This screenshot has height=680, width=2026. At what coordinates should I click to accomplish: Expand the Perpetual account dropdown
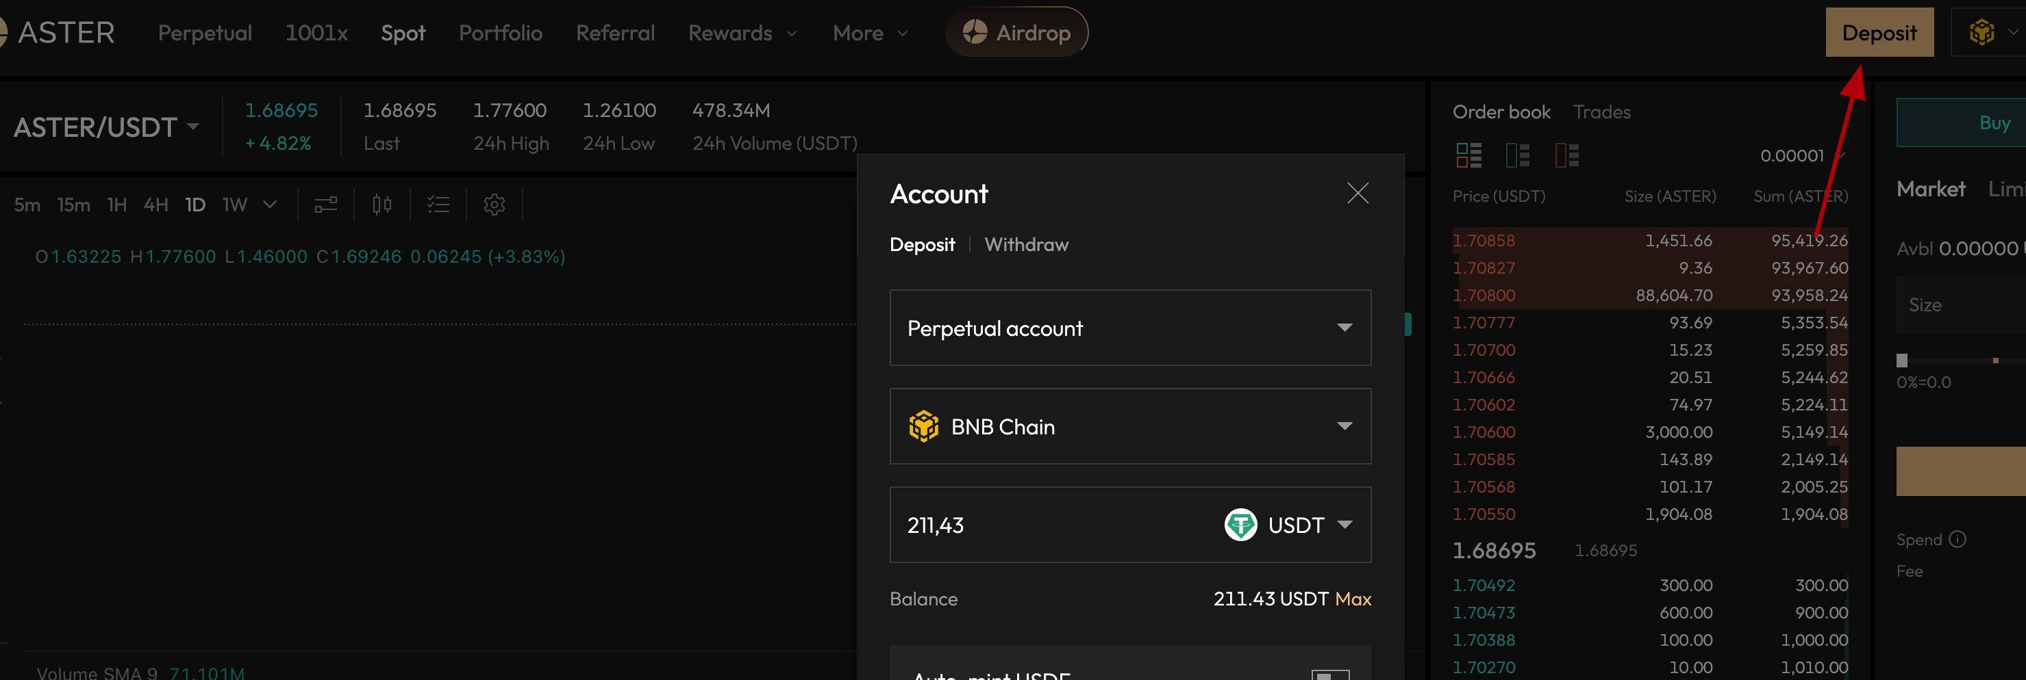point(1129,328)
